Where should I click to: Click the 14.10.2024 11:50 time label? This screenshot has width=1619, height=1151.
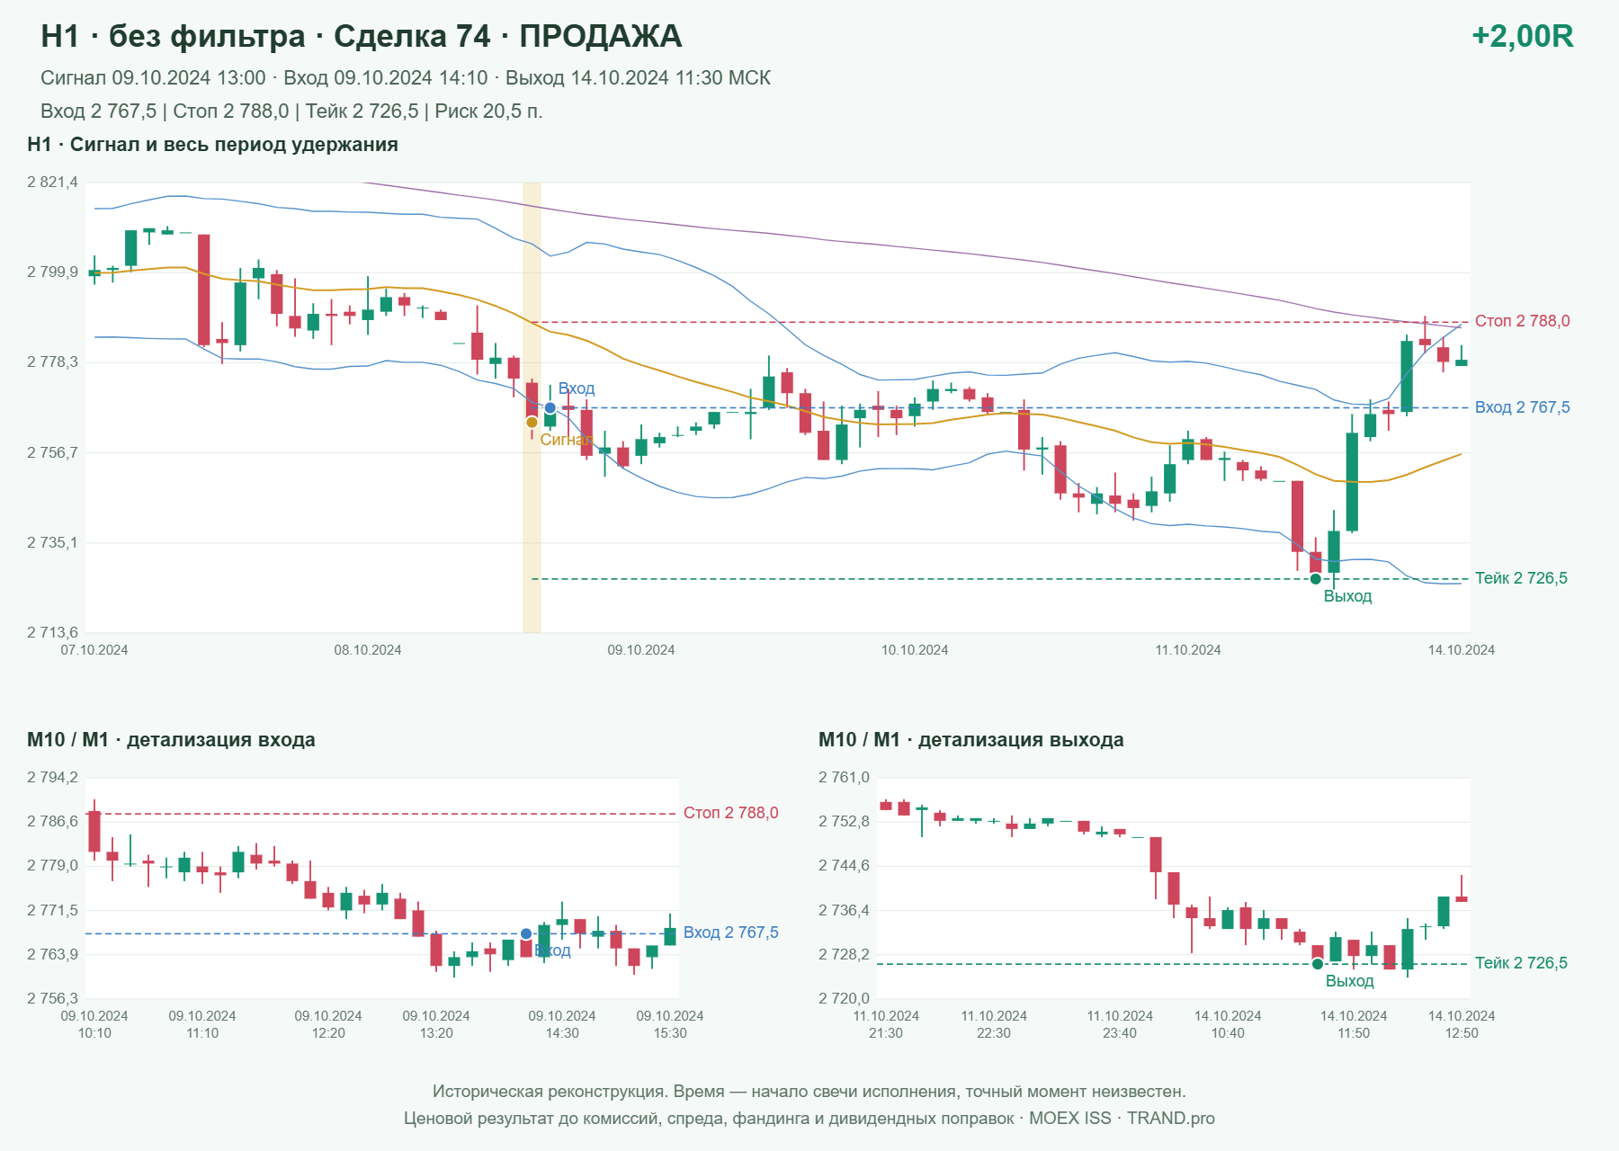(1354, 1024)
